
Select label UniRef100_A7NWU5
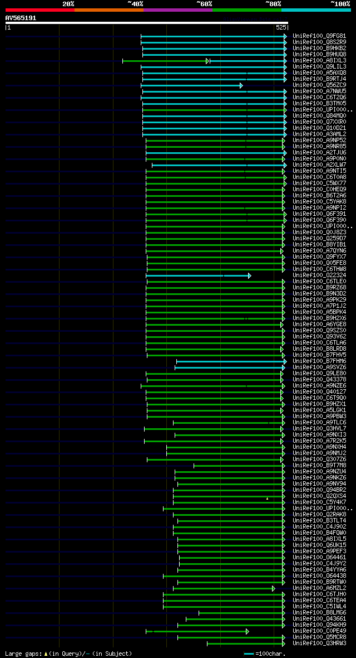(x=319, y=91)
